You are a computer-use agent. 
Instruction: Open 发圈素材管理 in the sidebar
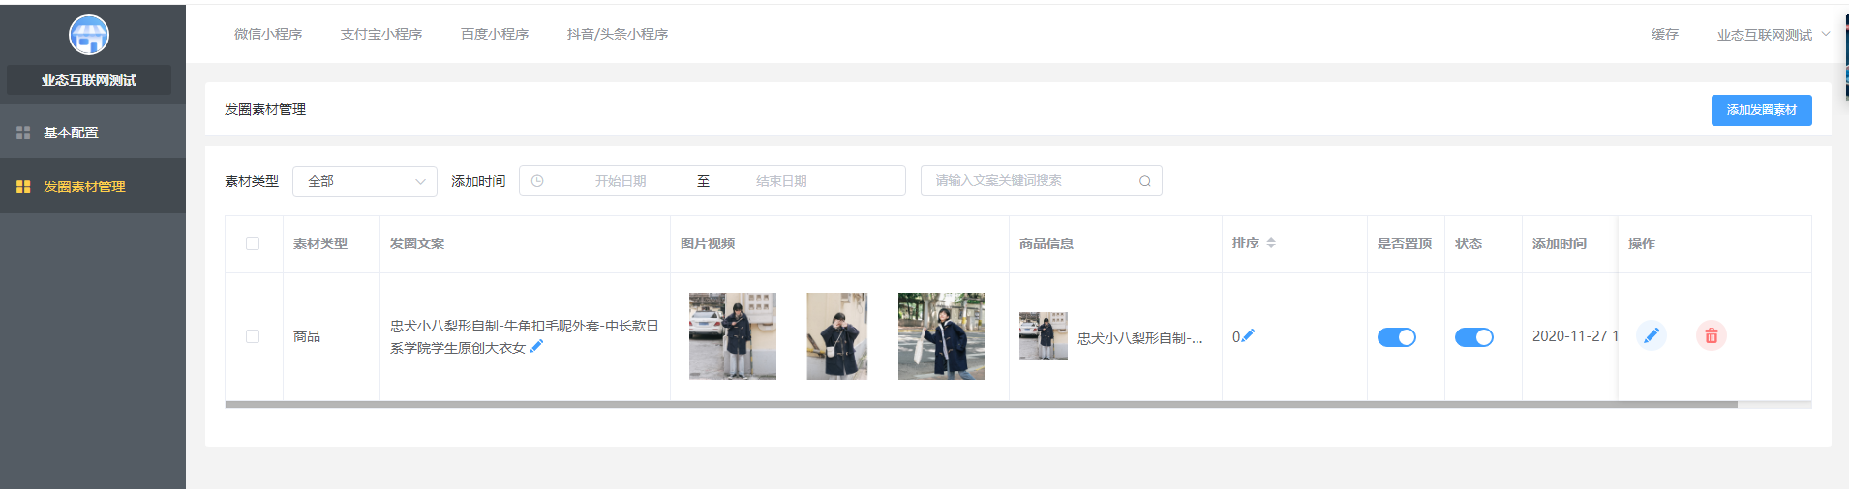[x=93, y=187]
